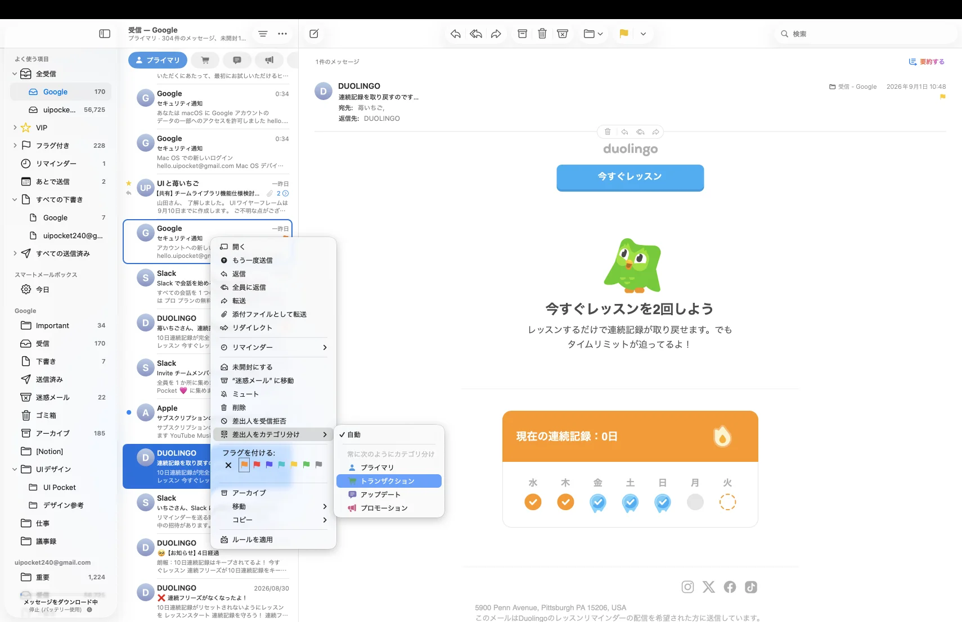Select the shopping cart category tab
The image size is (962, 622).
click(x=205, y=60)
